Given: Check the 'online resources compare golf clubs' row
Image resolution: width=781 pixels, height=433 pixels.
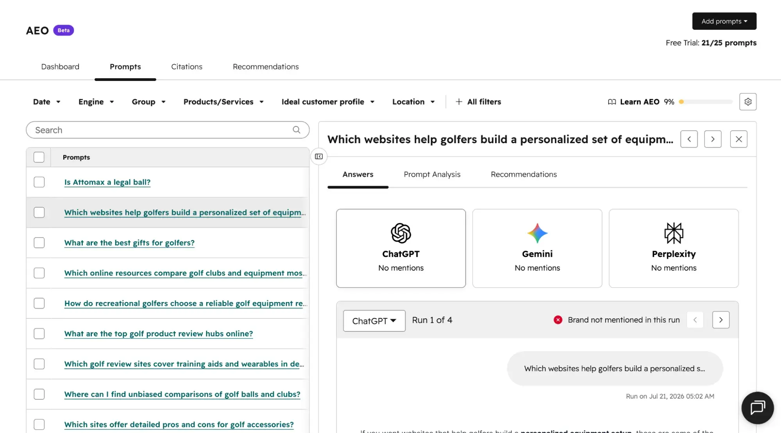Looking at the screenshot, I should [x=39, y=273].
